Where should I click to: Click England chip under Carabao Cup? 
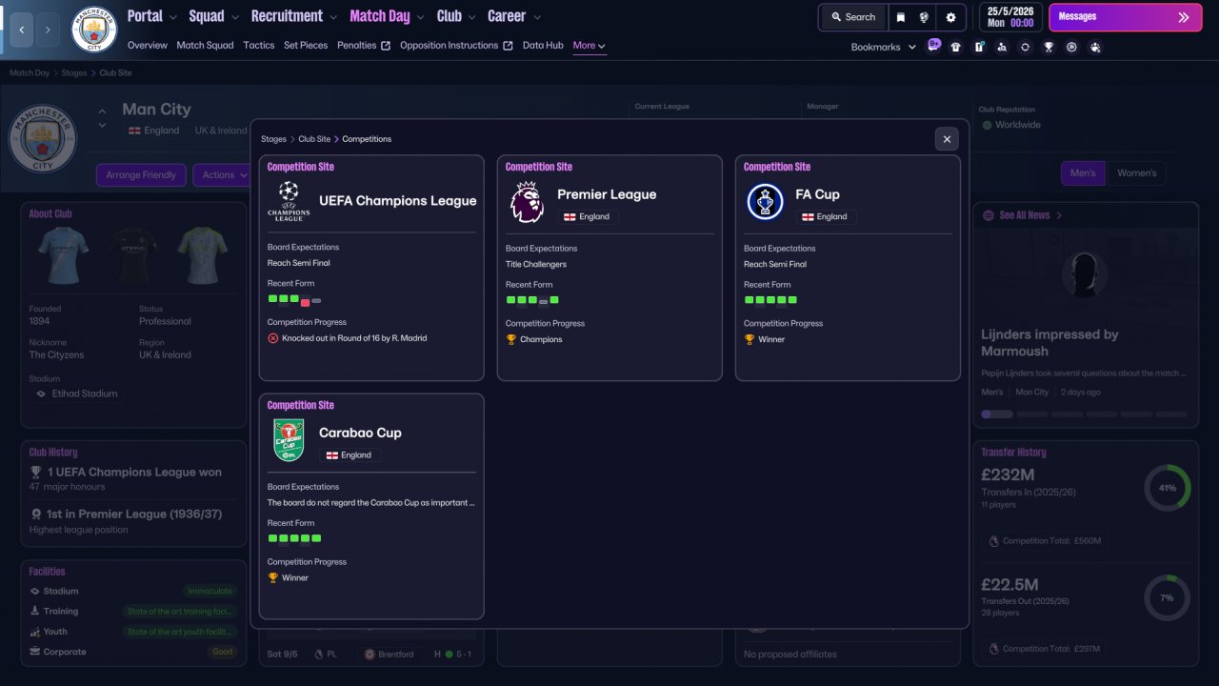350,455
